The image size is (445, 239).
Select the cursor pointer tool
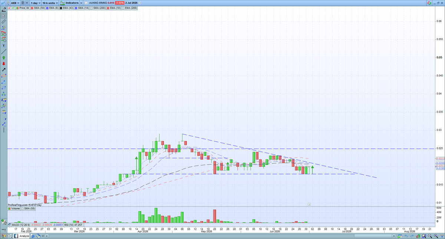point(4,16)
